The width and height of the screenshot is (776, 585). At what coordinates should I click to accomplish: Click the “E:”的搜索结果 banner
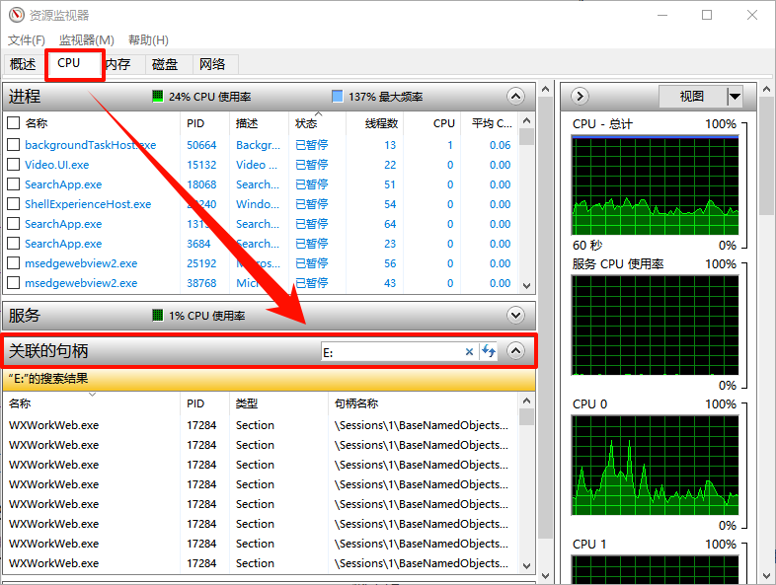click(x=270, y=379)
